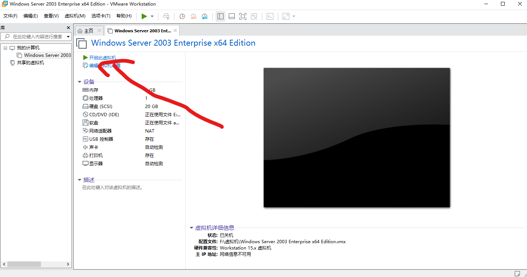Click the status bar message log icon
This screenshot has height=277, width=527.
pos(517,273)
